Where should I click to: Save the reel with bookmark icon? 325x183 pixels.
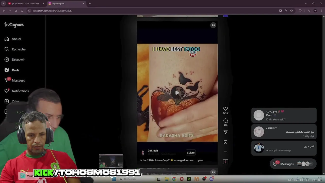(225, 142)
